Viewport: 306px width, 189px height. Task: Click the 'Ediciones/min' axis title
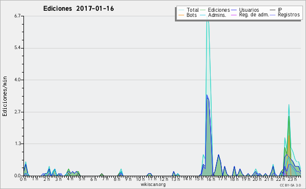click(5, 96)
